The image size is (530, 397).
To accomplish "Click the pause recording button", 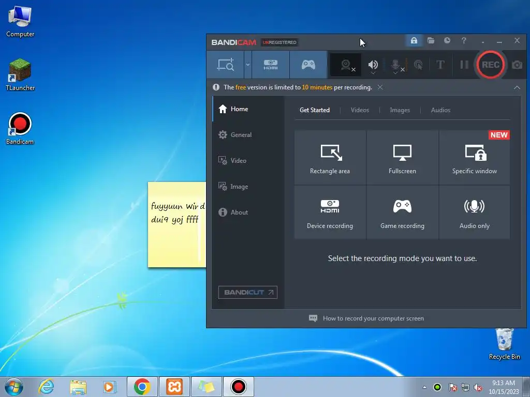I will 464,65.
